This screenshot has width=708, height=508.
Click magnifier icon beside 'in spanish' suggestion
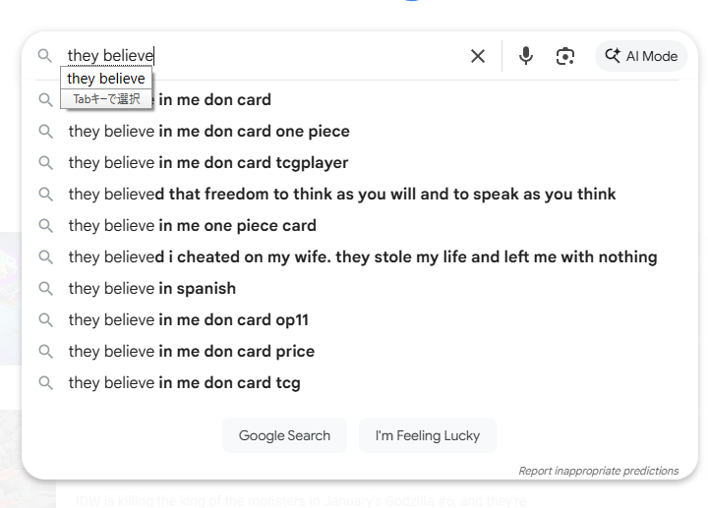[45, 288]
